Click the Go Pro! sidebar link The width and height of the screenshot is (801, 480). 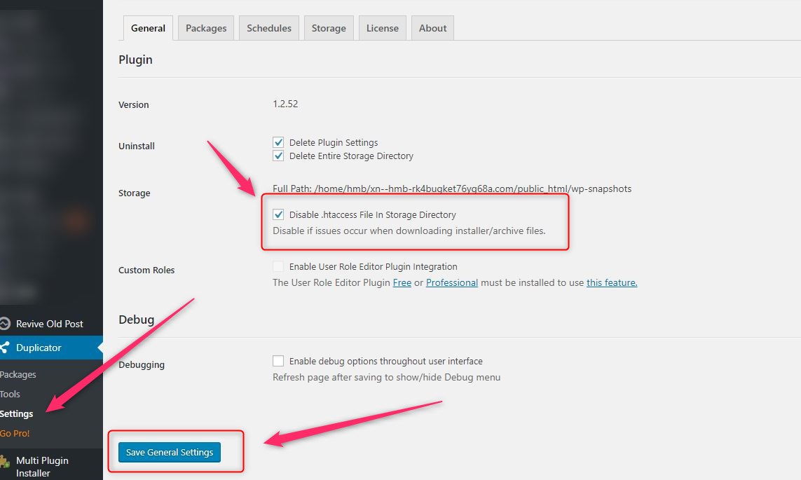15,434
